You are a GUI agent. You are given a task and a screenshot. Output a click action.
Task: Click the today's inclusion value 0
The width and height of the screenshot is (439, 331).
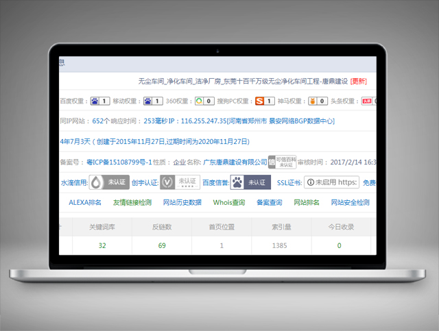(339, 245)
